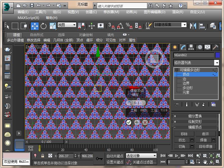
Task: Click the New Scene icon
Action: point(18,6)
